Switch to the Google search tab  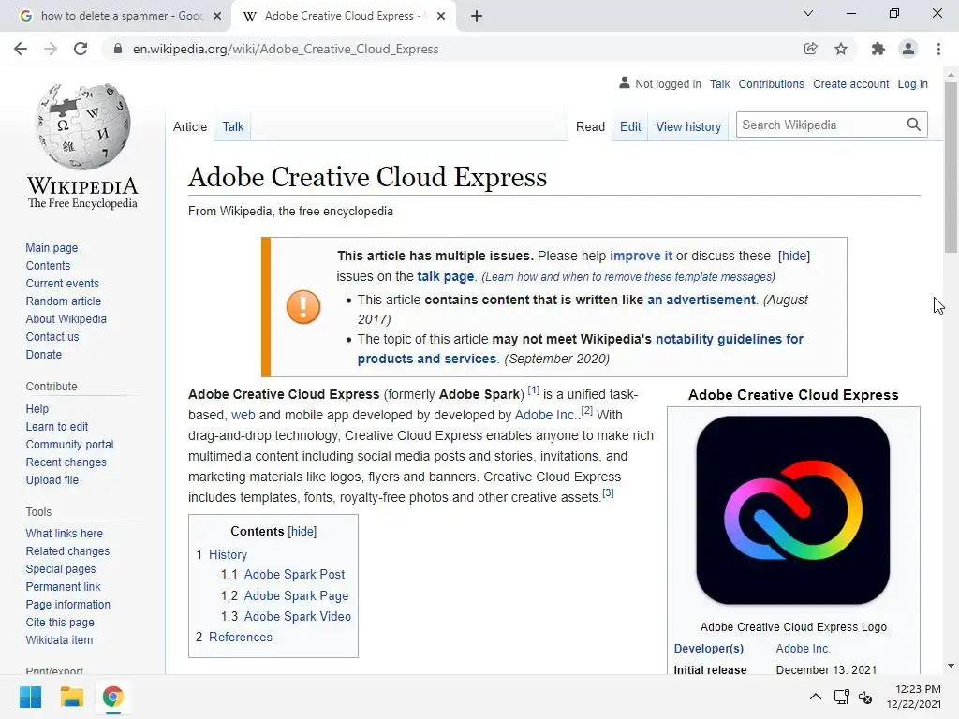pos(121,16)
